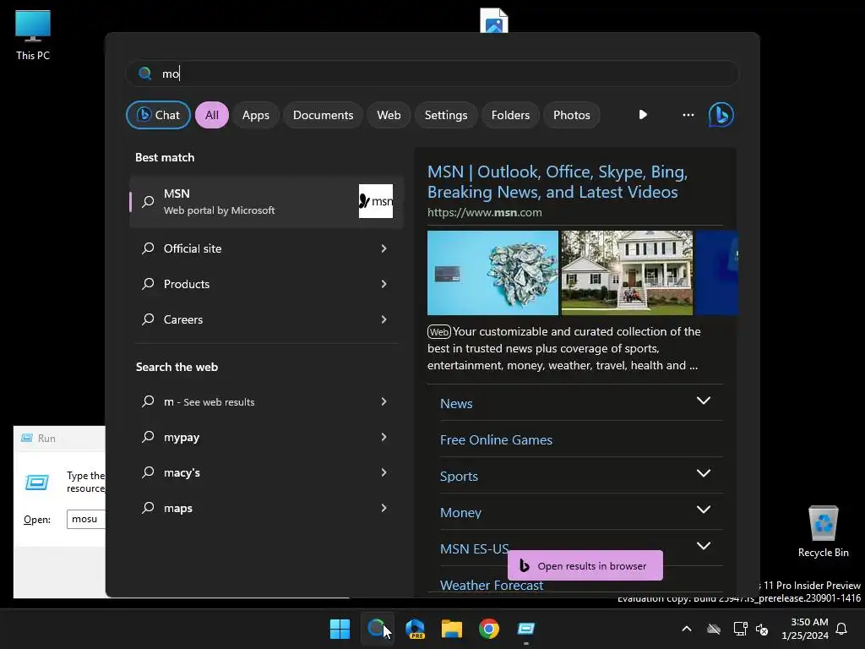Click the Open field in Run window
865x649 pixels.
point(86,520)
